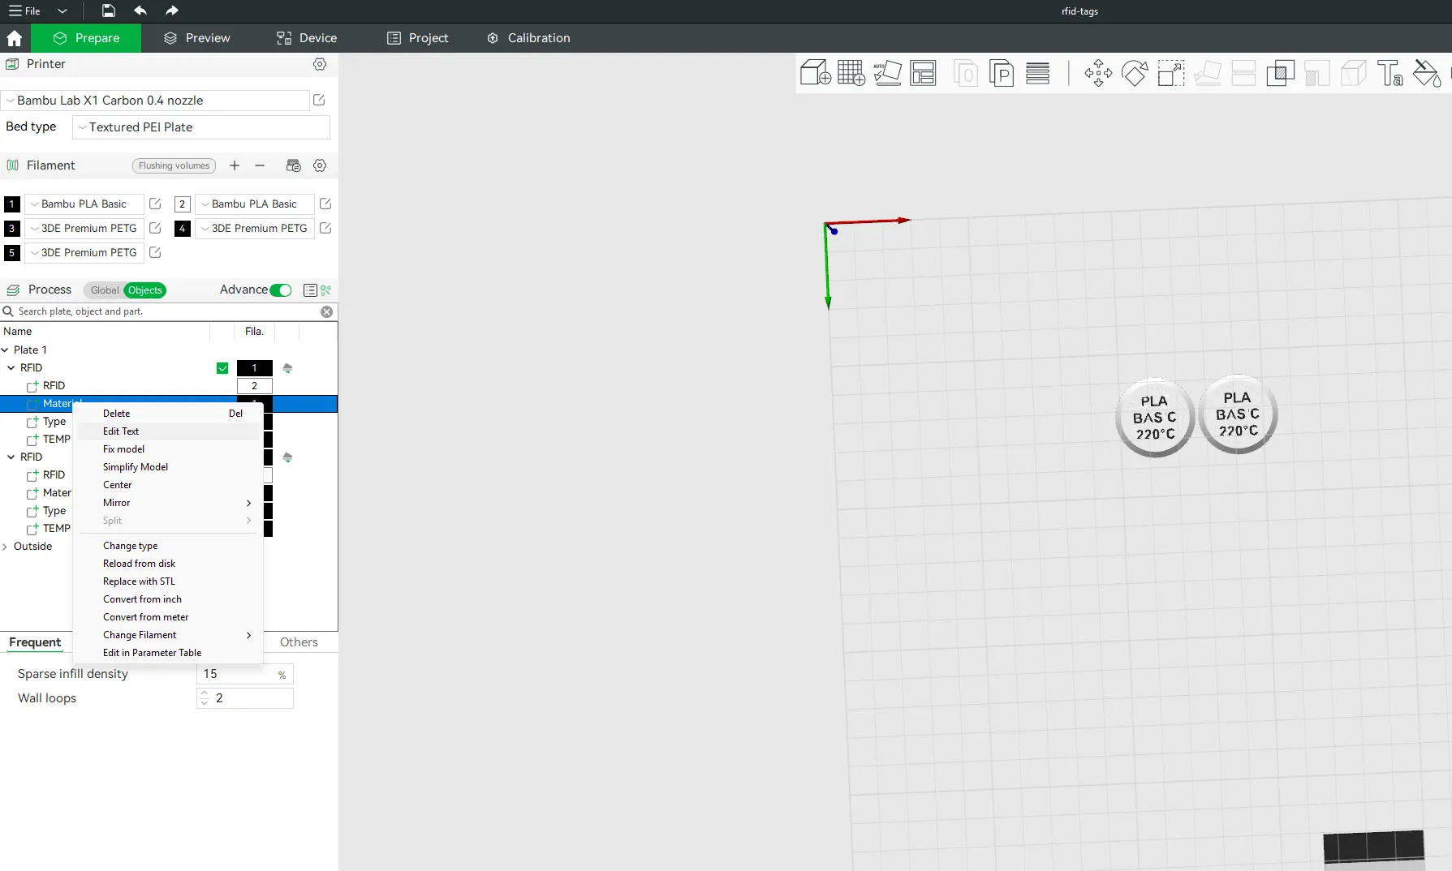Select the Scale tool icon

[1170, 73]
